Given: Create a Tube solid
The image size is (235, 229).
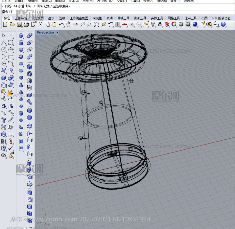Looking at the screenshot, I should click(21, 113).
